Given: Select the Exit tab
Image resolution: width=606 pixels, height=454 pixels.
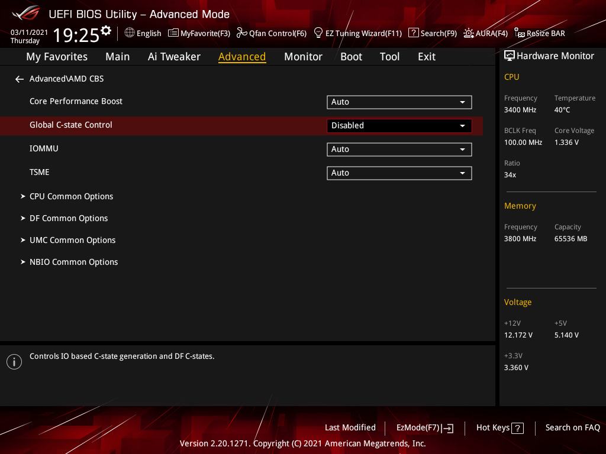Looking at the screenshot, I should pyautogui.click(x=427, y=57).
